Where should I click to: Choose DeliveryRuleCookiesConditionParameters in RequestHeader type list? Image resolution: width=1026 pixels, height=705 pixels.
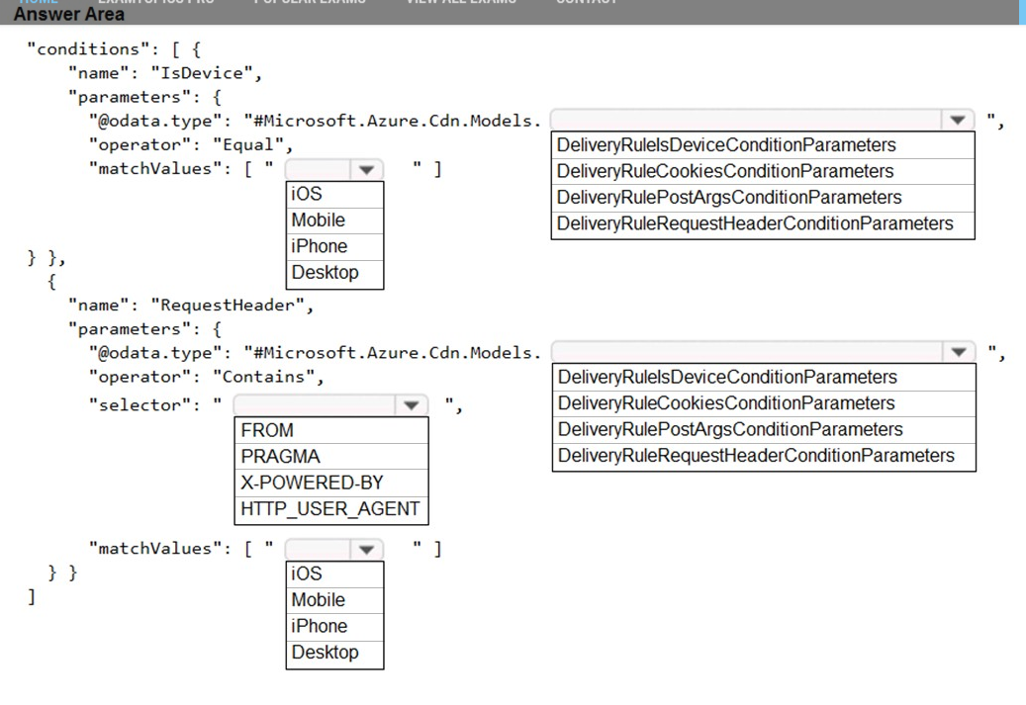tap(764, 403)
